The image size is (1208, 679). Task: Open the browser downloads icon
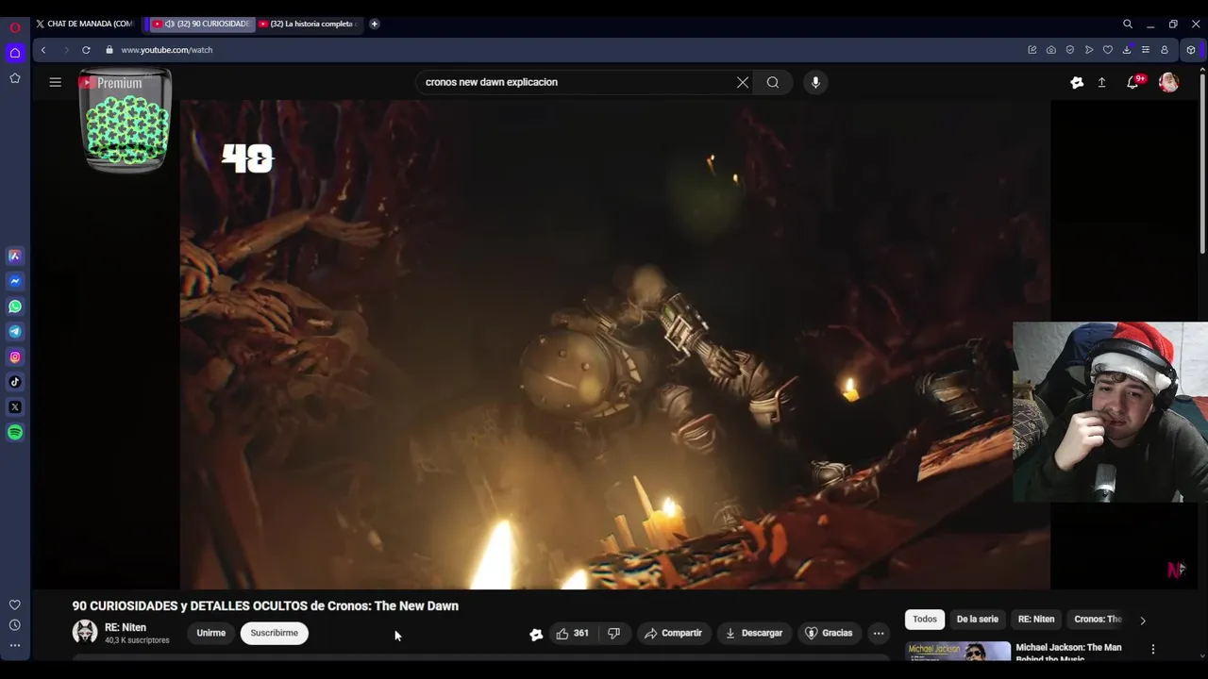(1127, 50)
